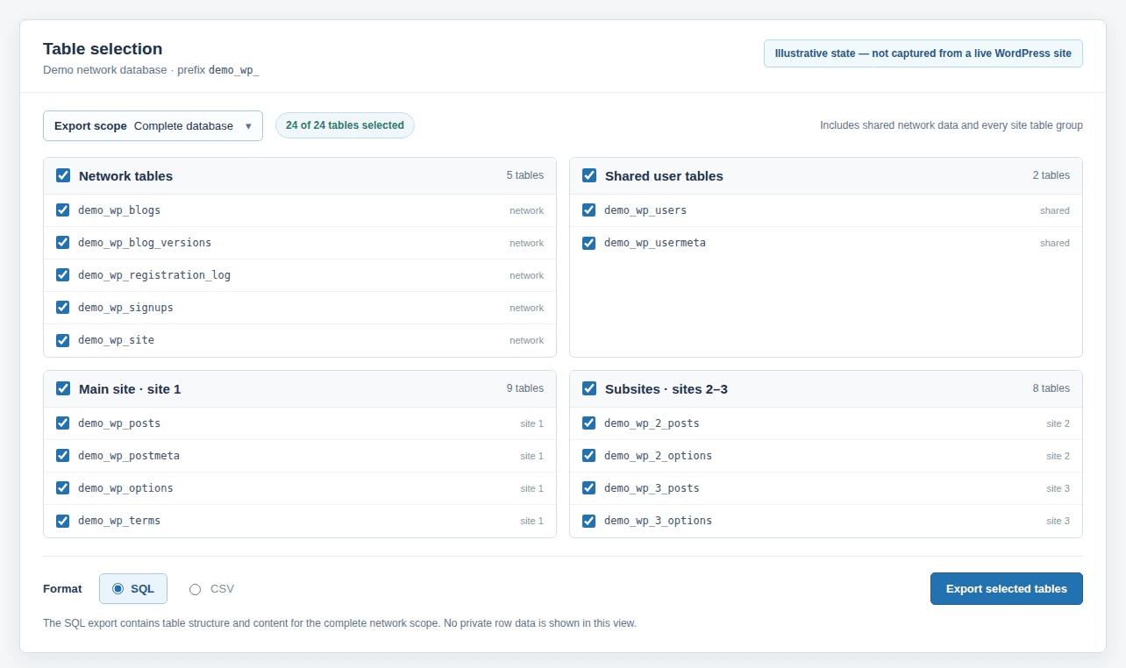Toggle the Shared user tables group checkbox
The image size is (1126, 668).
589,175
